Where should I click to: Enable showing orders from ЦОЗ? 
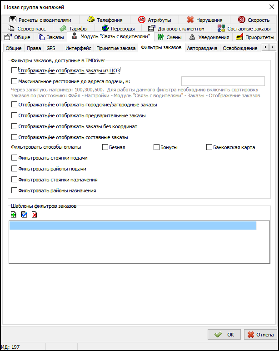coord(14,70)
